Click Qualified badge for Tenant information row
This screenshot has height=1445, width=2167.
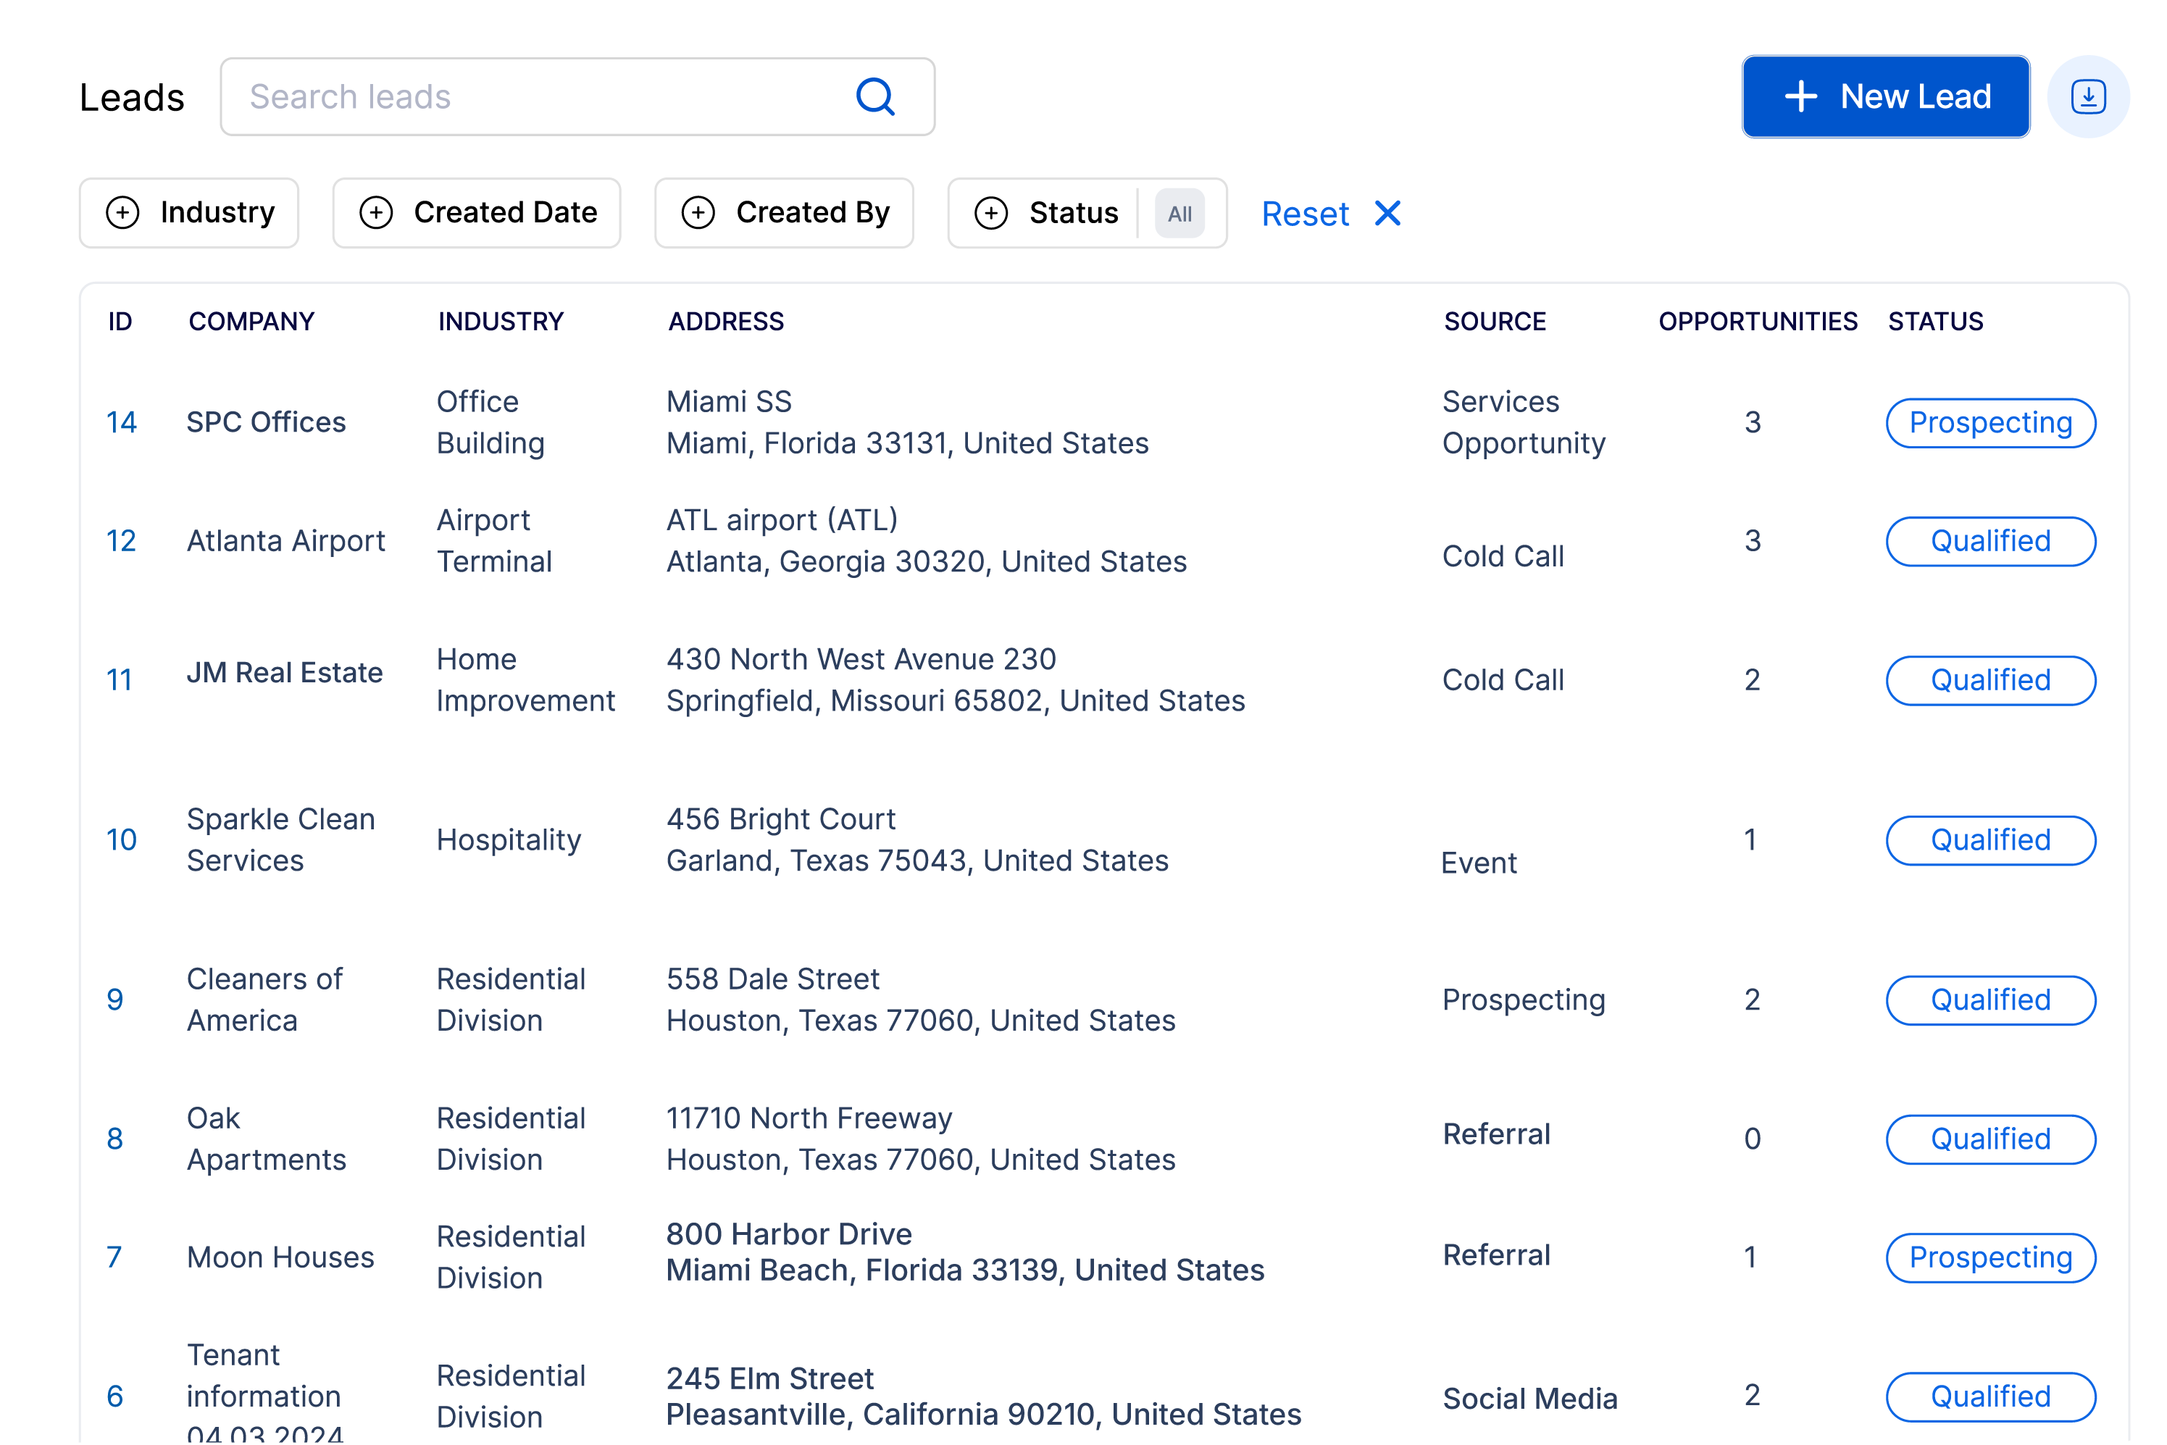[x=1991, y=1397]
